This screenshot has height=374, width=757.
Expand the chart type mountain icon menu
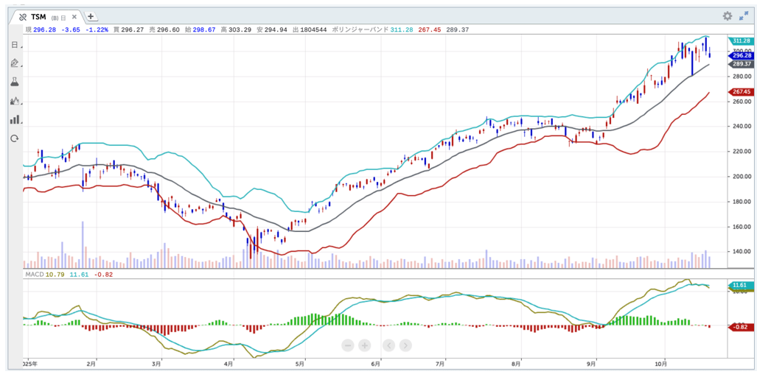(14, 101)
